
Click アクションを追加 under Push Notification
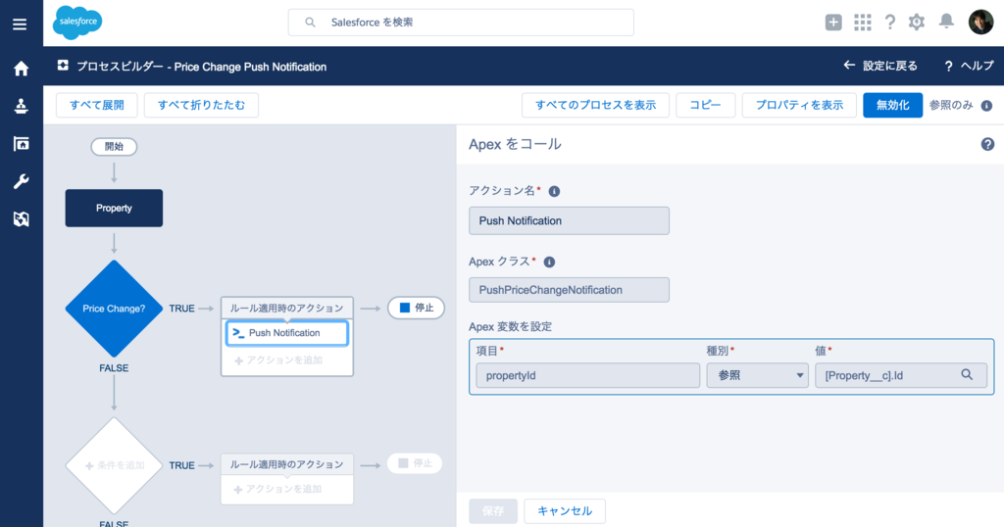278,360
